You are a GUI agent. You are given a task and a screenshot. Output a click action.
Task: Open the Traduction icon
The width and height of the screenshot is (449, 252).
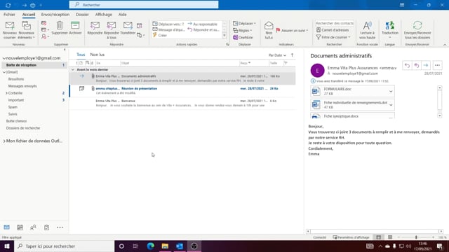pyautogui.click(x=390, y=25)
